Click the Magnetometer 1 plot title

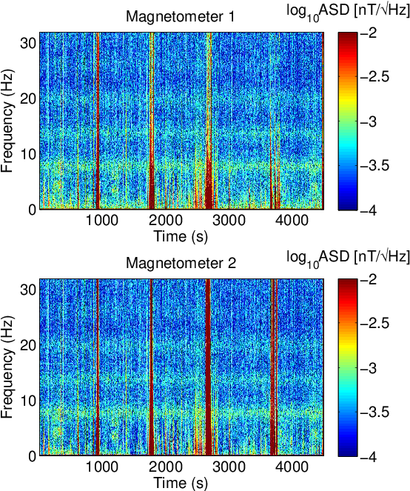click(181, 16)
